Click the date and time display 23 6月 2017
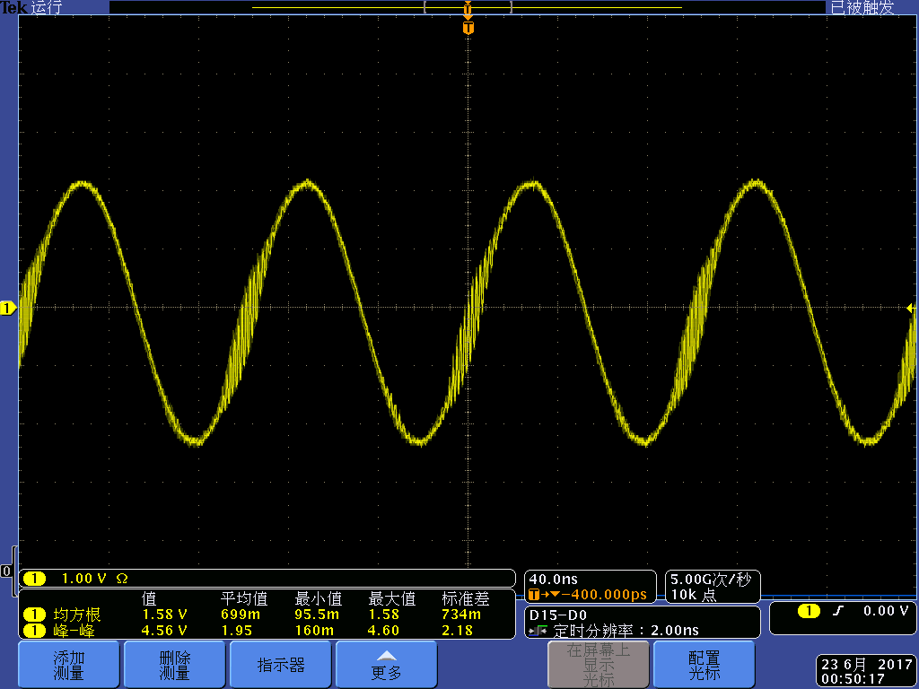 point(866,671)
